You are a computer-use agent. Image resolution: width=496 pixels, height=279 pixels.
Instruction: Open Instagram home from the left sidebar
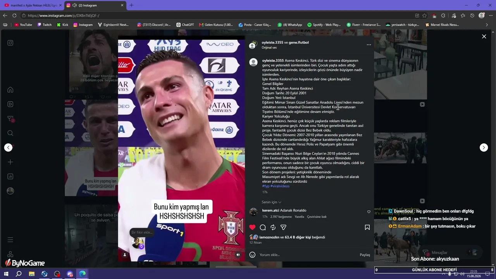10,90
